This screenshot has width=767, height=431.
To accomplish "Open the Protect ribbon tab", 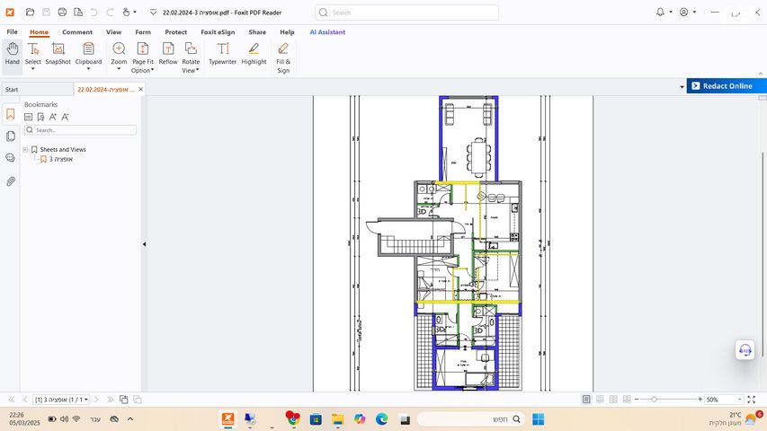I will (176, 32).
